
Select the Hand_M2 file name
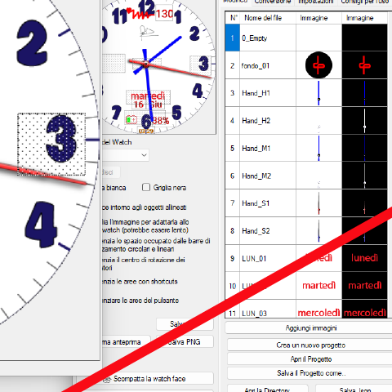click(256, 176)
